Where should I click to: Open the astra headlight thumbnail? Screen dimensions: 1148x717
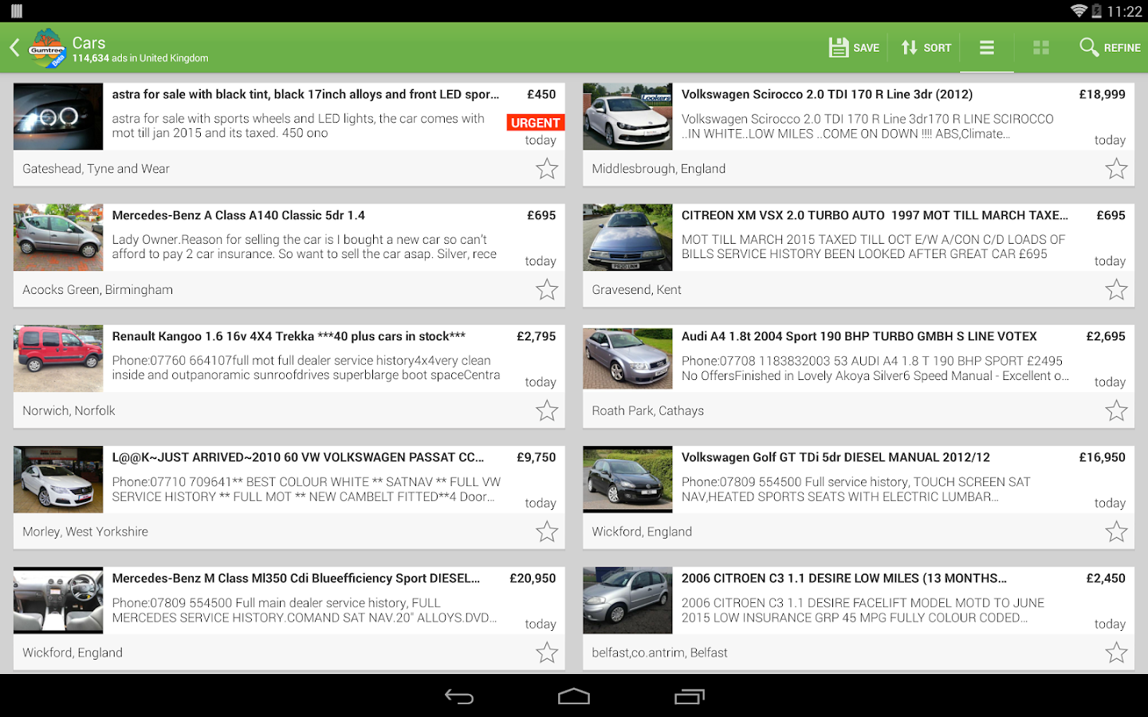point(58,116)
